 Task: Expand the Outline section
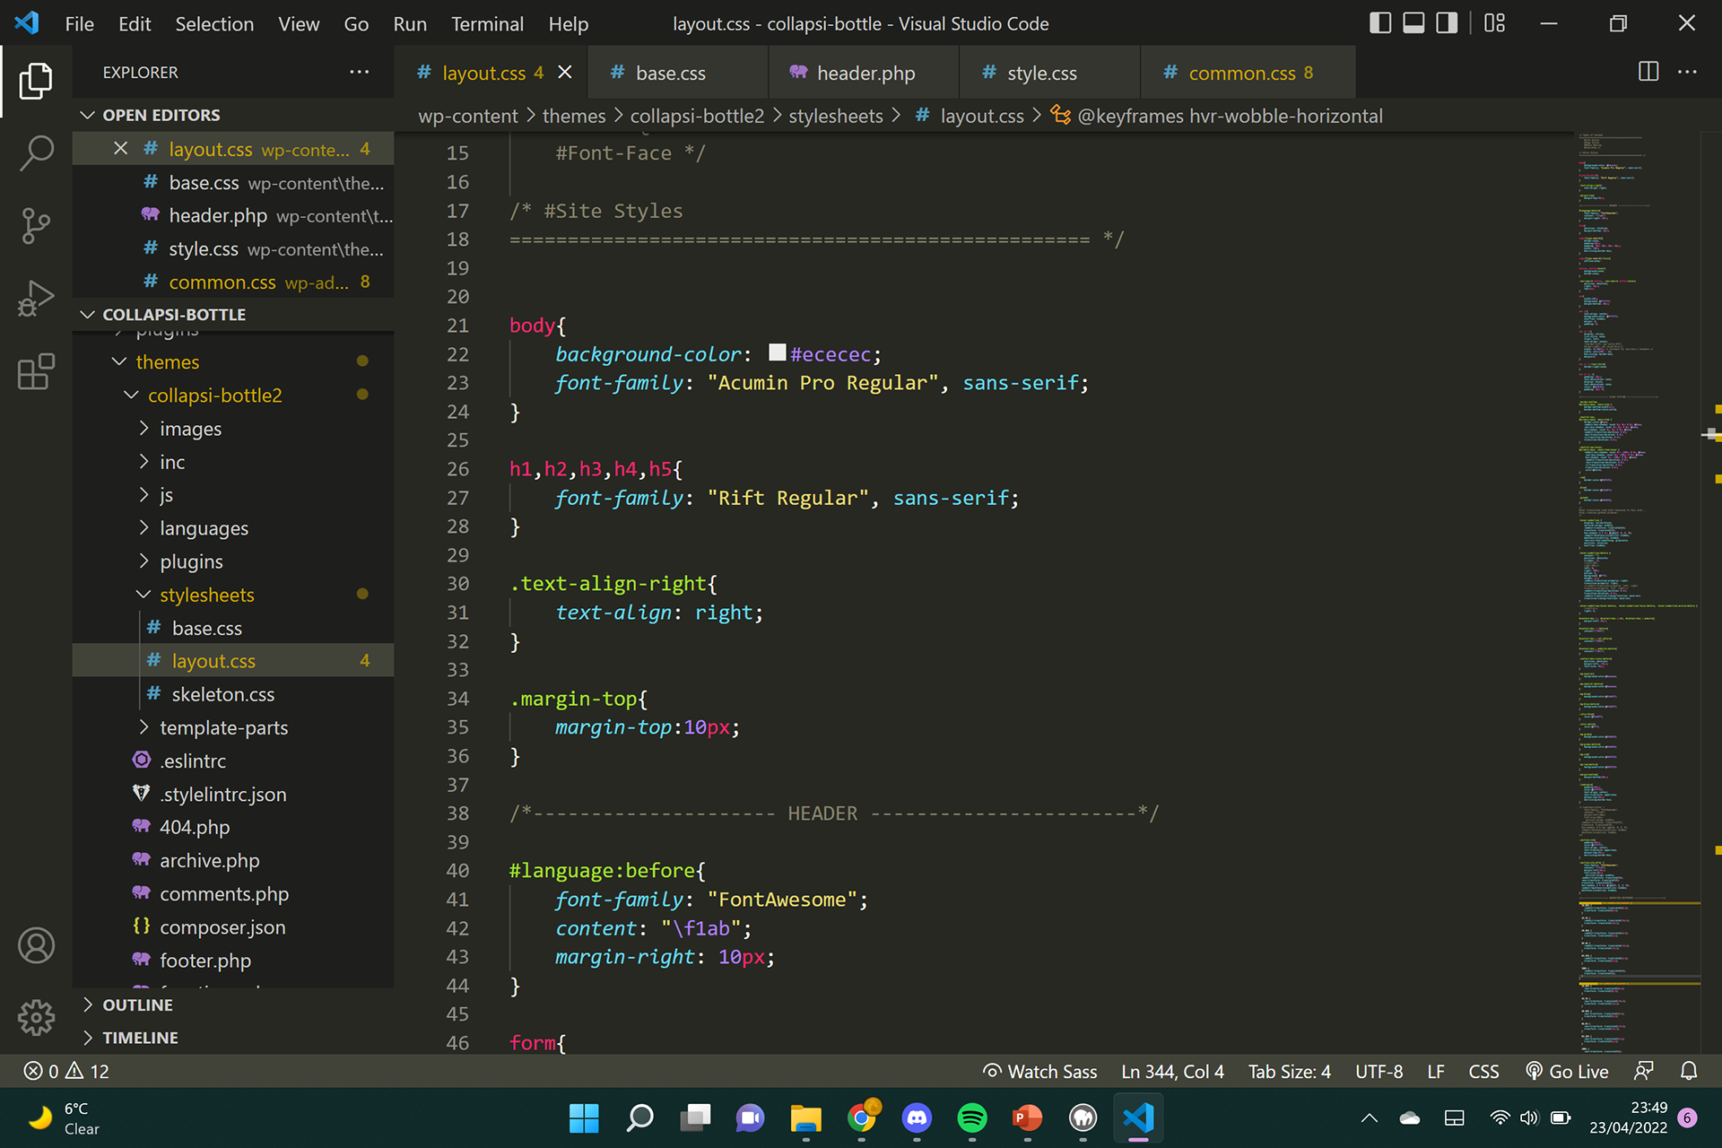tap(88, 1004)
